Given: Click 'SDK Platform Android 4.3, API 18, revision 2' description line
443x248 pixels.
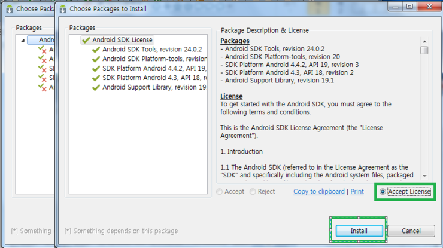Looking at the screenshot, I should click(x=287, y=72).
